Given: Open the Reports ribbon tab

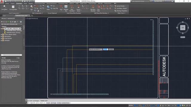Looking at the screenshot, I should coord(30,3).
